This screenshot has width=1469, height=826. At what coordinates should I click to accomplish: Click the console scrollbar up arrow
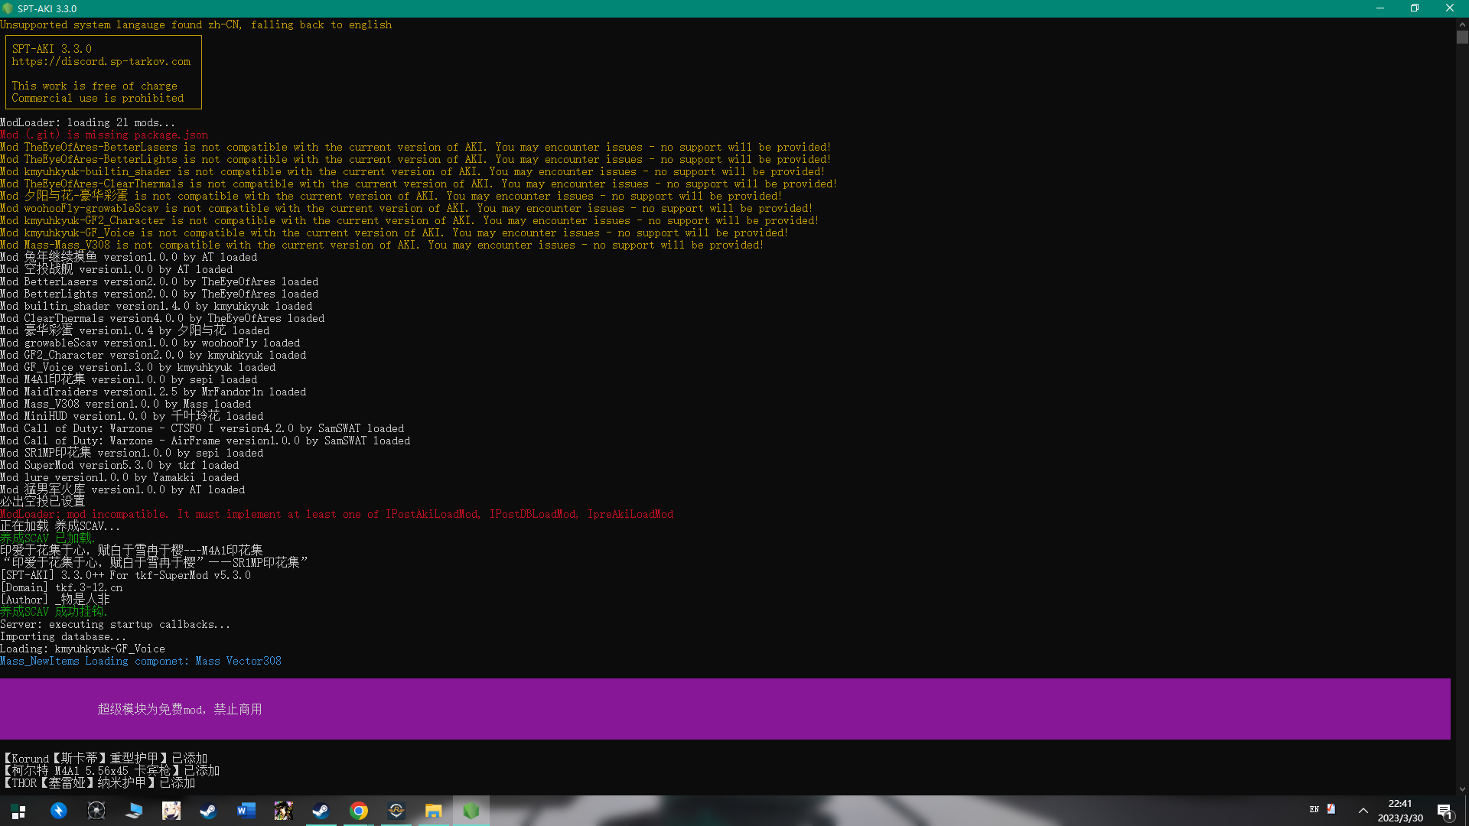point(1462,24)
